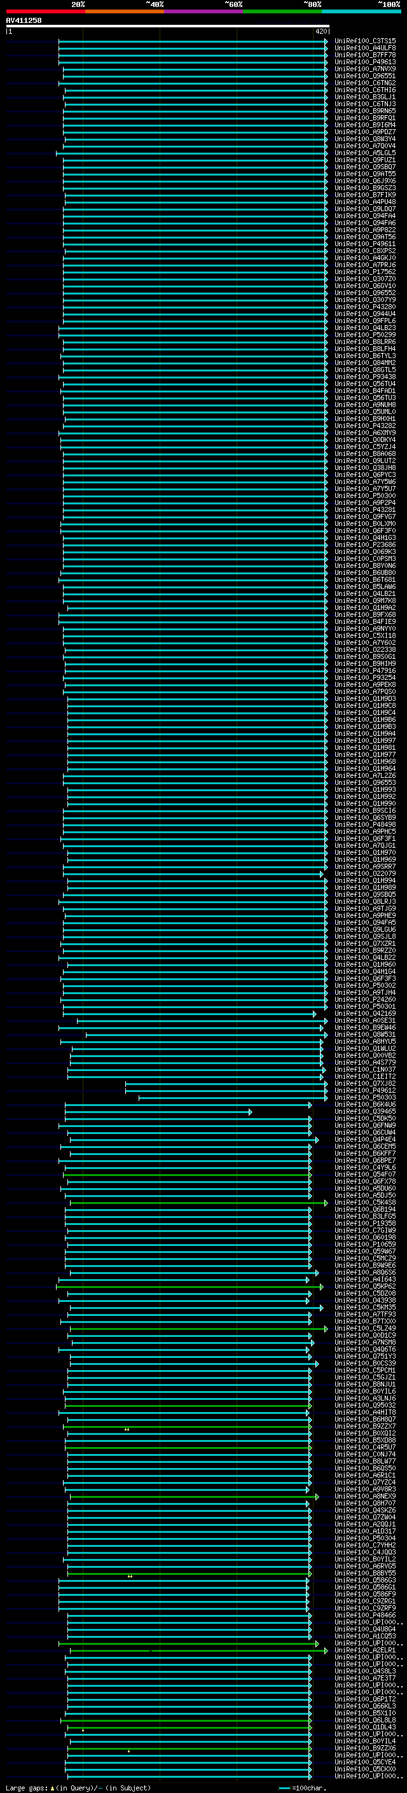Select hit label UniRef100_P48498
The height and width of the screenshot is (1793, 407).
pyautogui.click(x=365, y=824)
